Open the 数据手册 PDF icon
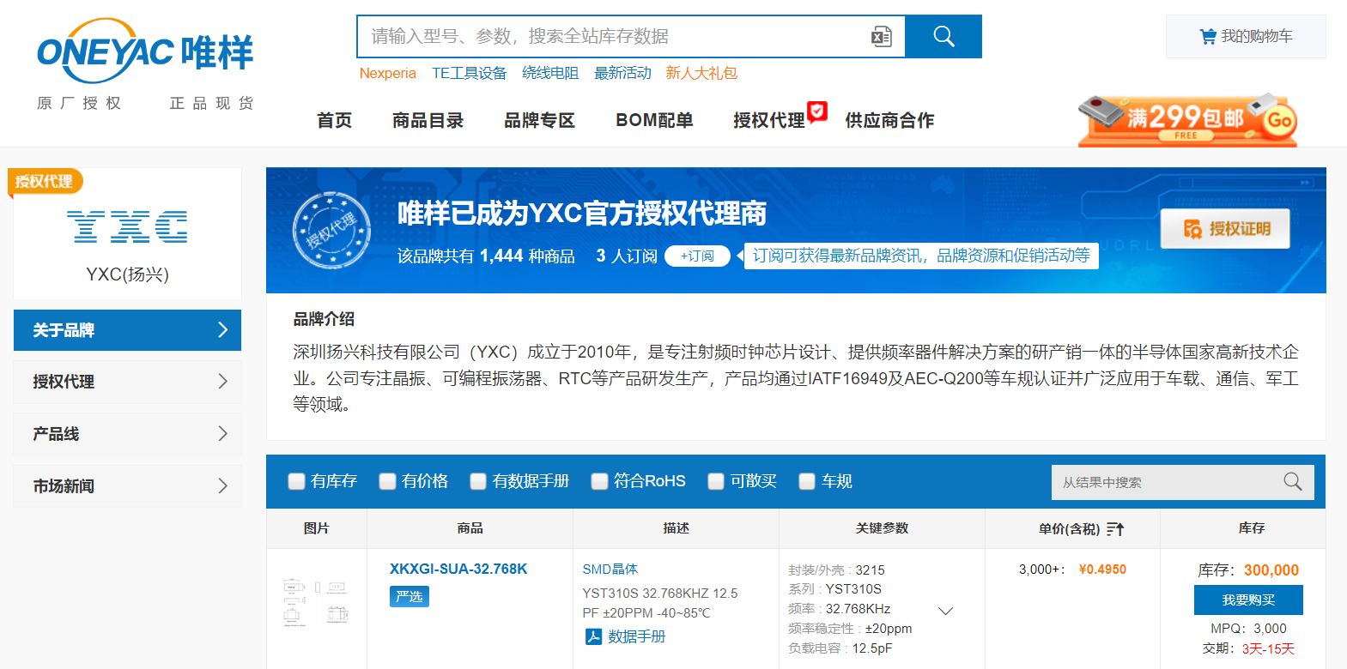This screenshot has height=669, width=1347. click(593, 636)
